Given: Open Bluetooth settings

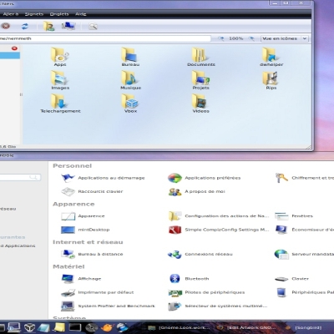Looking at the screenshot, I should (189, 279).
